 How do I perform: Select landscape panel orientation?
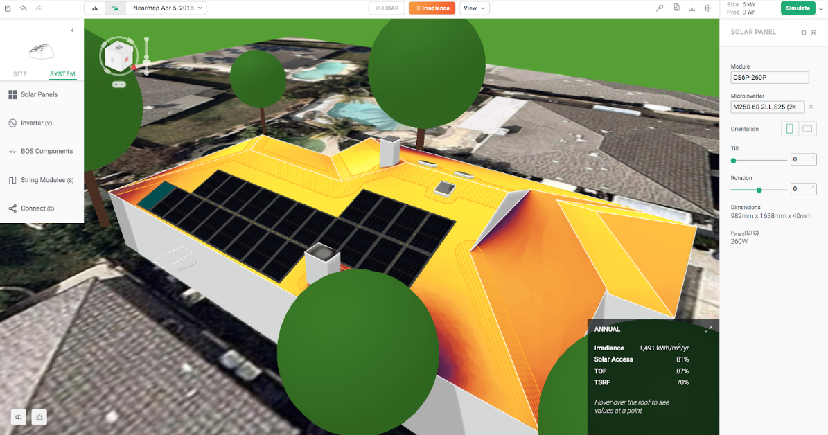point(807,129)
